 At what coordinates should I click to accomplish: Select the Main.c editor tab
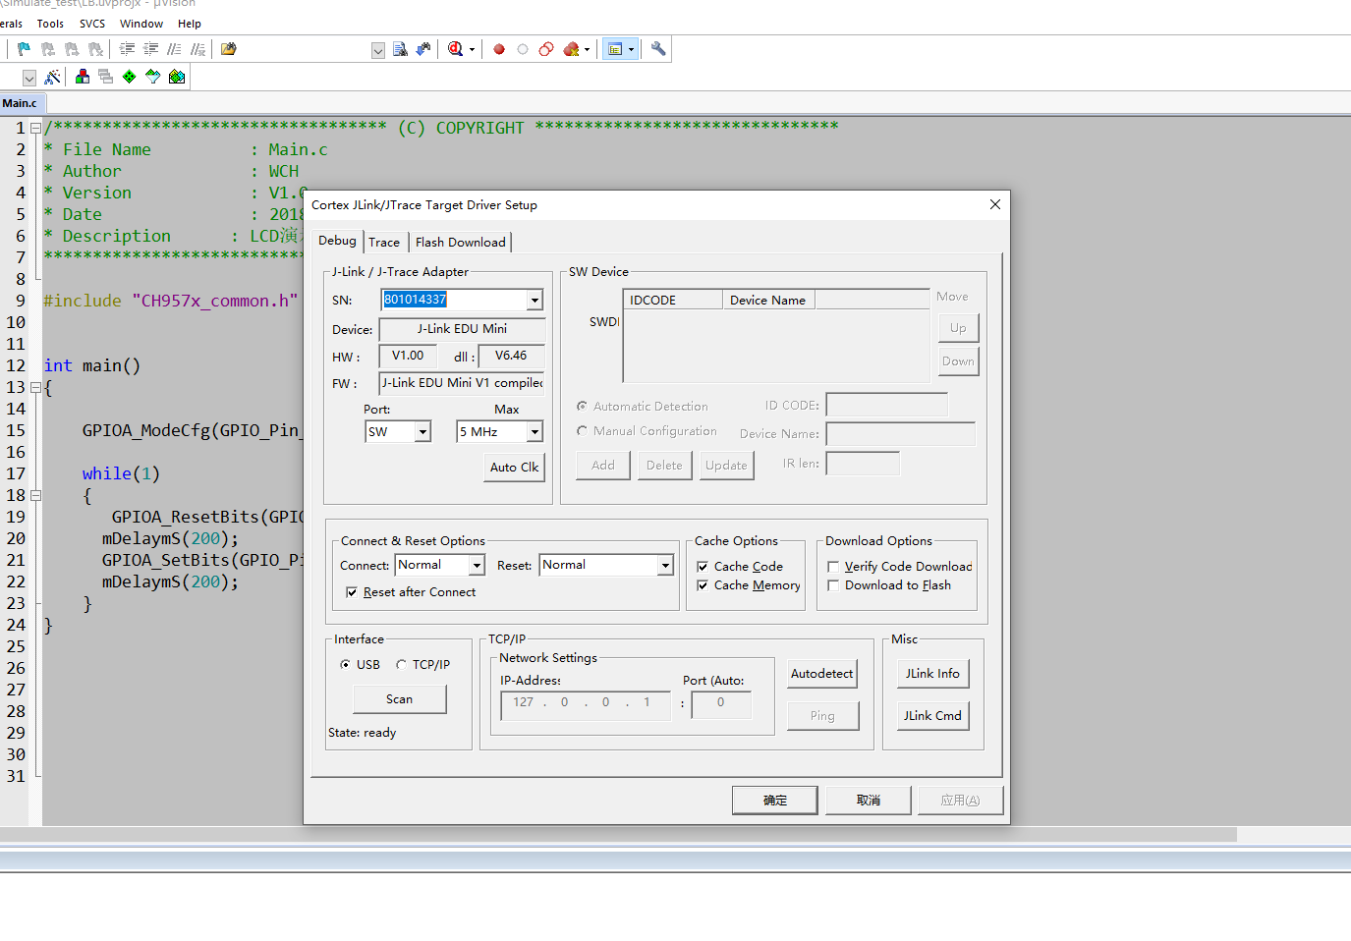point(20,103)
